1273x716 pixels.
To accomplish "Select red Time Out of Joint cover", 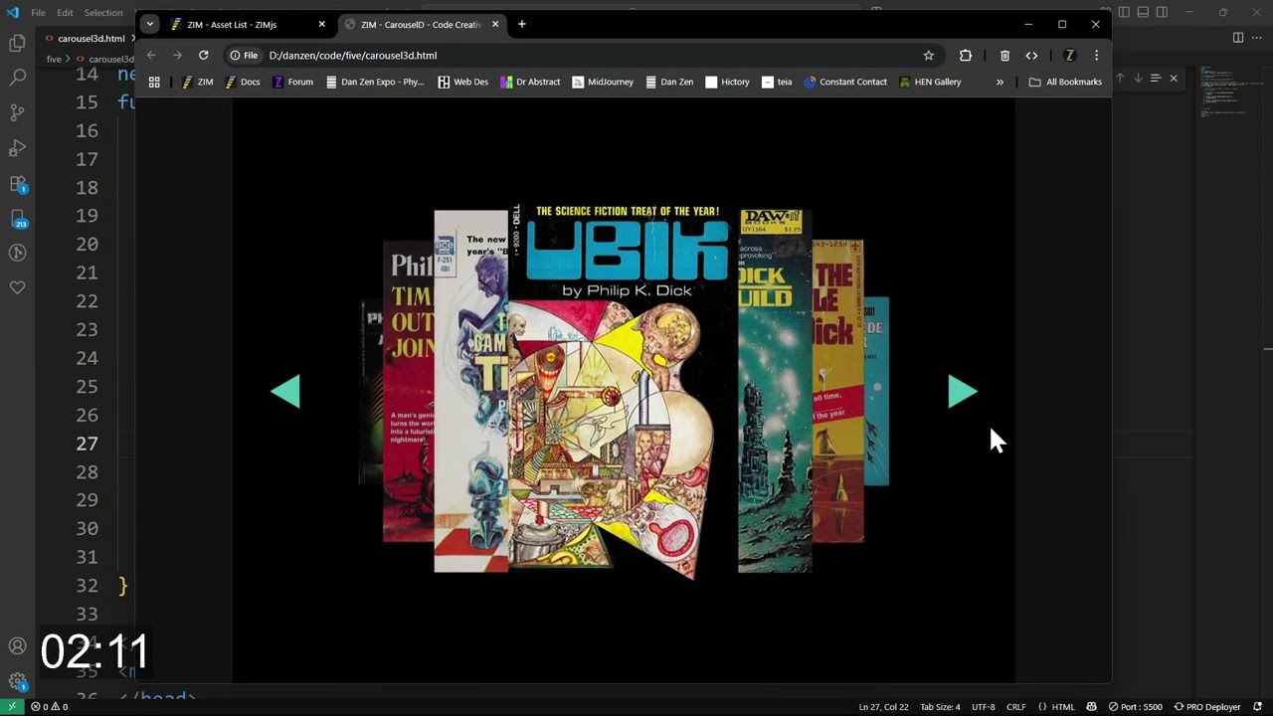I will 409,392.
